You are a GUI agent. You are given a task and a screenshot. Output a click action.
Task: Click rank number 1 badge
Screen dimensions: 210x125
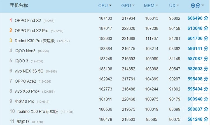click(x=11, y=20)
